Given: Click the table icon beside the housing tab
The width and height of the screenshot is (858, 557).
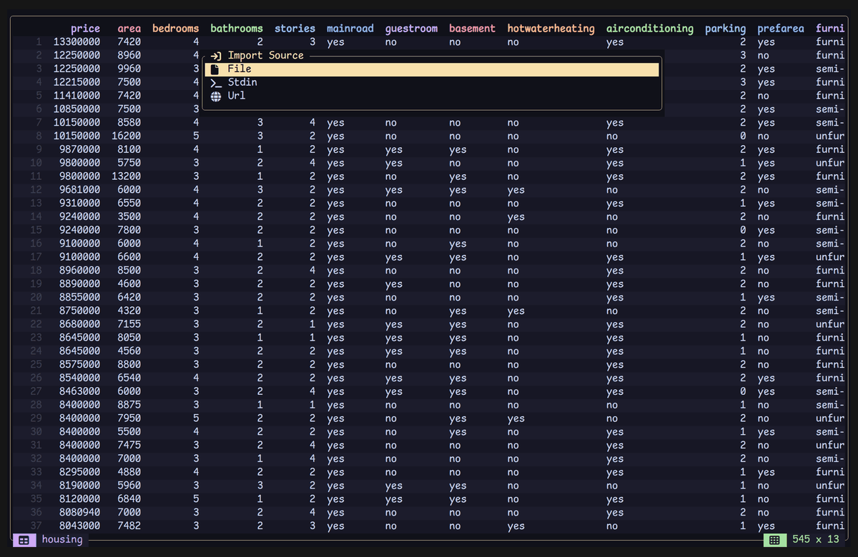Looking at the screenshot, I should point(24,540).
